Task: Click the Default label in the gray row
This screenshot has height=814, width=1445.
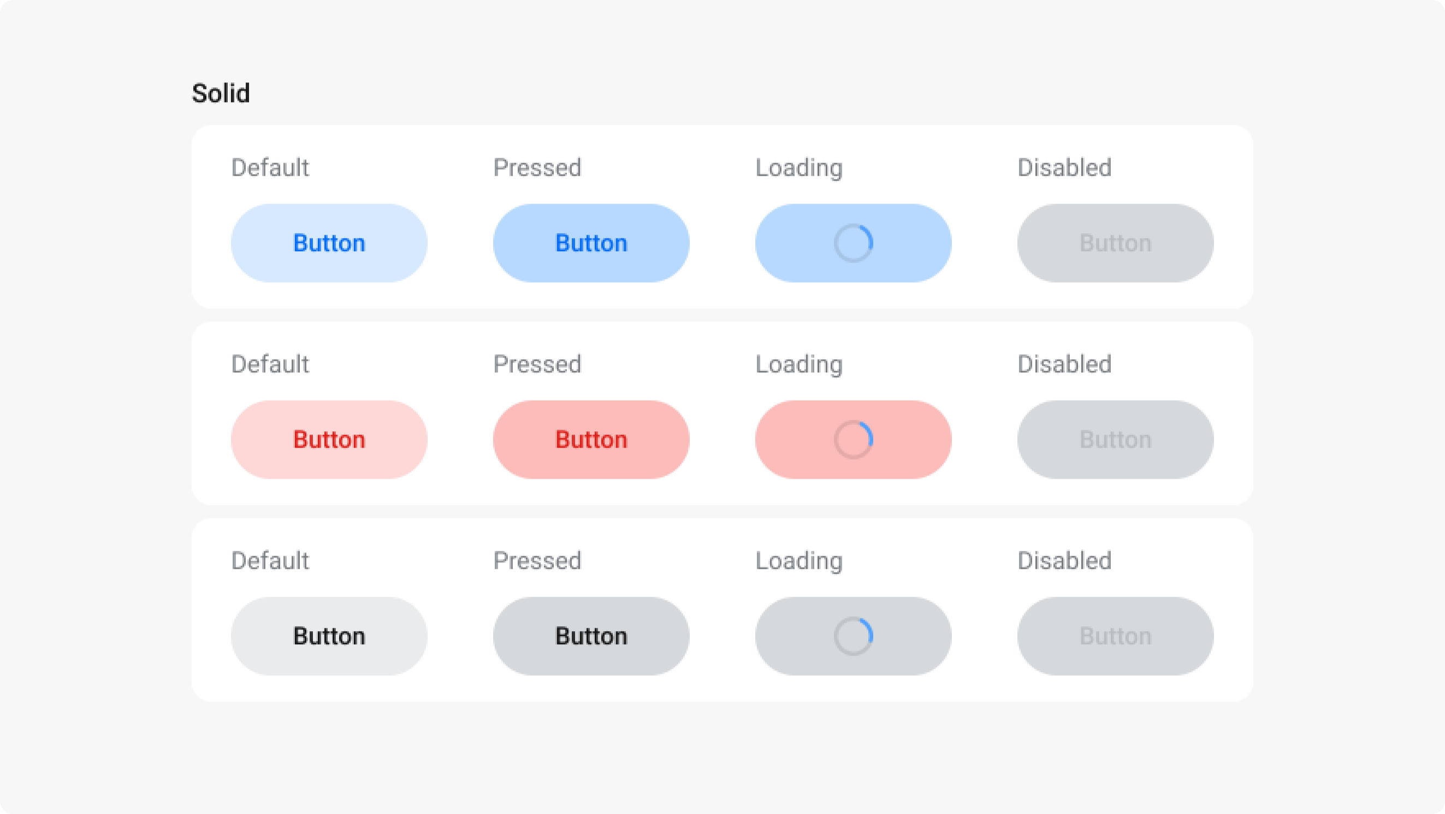Action: click(x=270, y=561)
